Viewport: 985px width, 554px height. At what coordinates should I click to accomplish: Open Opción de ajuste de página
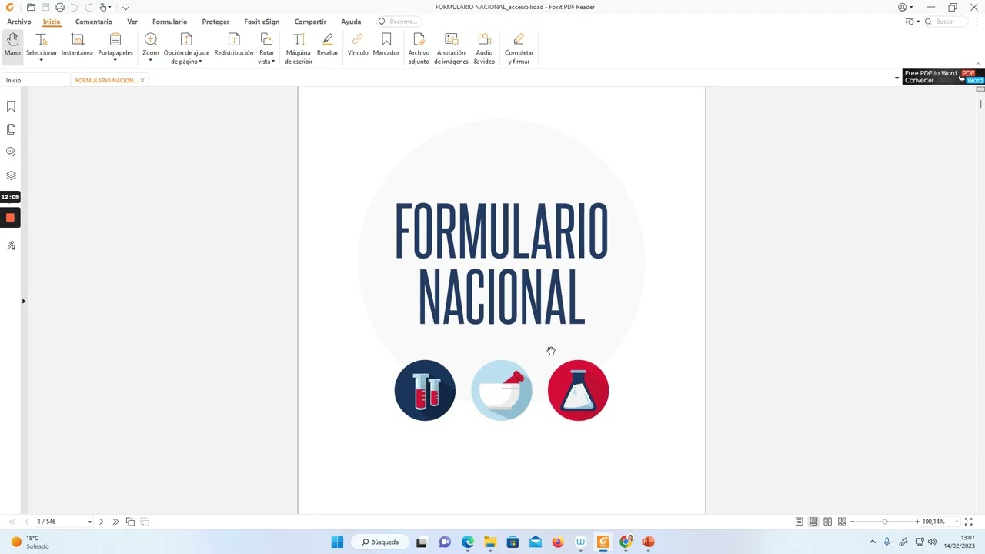[186, 48]
